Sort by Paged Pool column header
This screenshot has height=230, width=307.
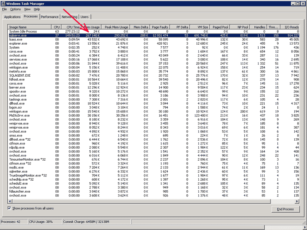(x=220, y=27)
